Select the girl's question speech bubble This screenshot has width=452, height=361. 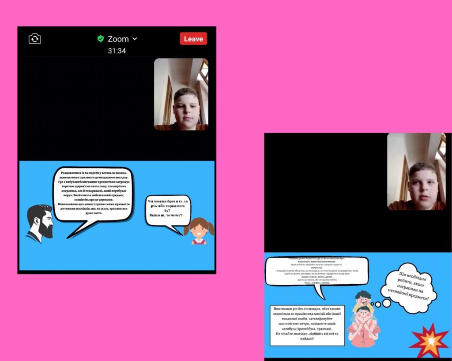coord(168,210)
